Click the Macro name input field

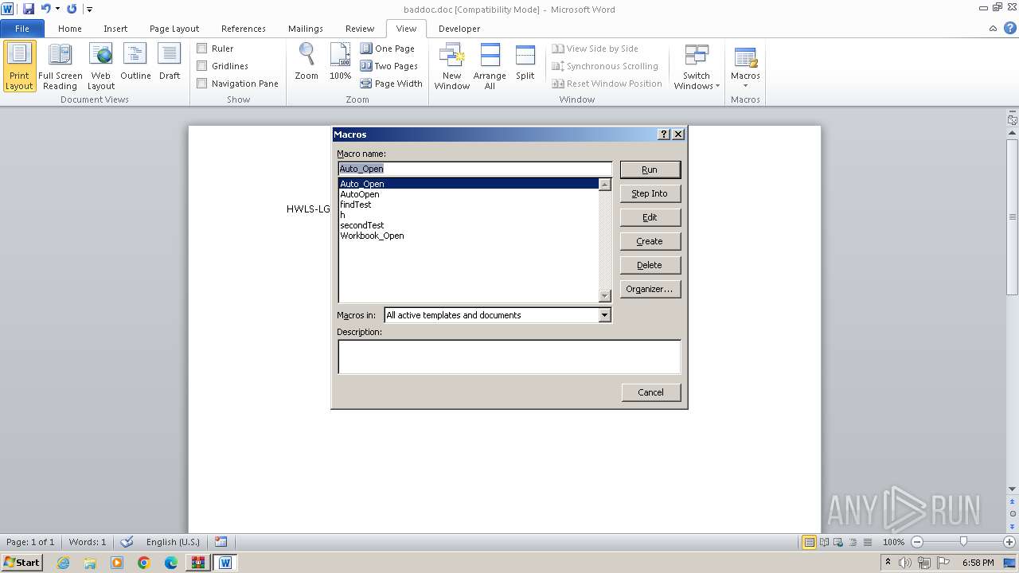(x=475, y=169)
